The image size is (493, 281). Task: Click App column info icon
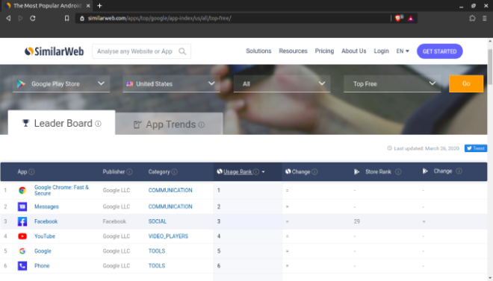(31, 171)
